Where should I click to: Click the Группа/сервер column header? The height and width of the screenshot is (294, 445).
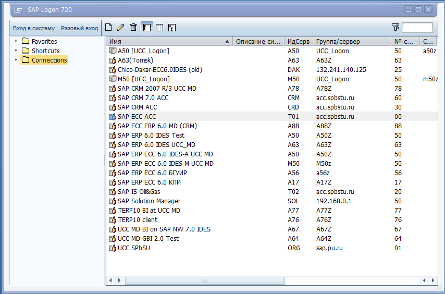(x=352, y=41)
